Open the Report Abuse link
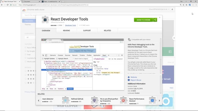 [136, 80]
